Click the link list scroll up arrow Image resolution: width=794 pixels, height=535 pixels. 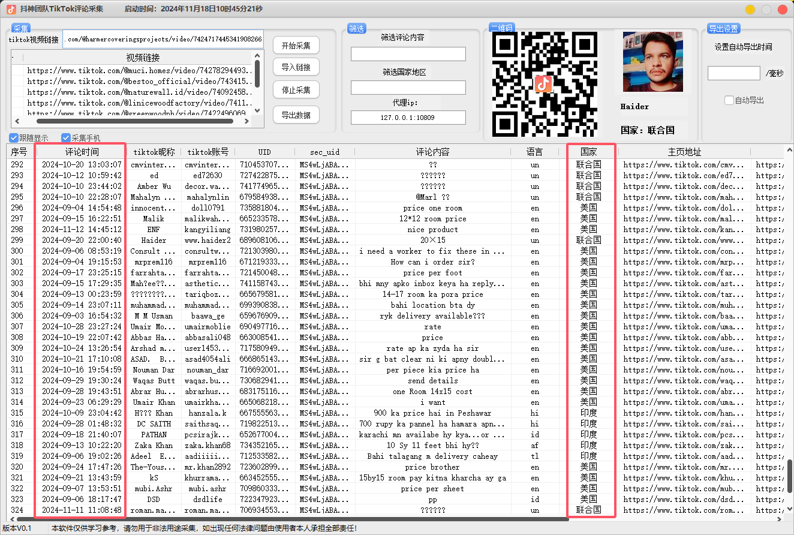(258, 55)
